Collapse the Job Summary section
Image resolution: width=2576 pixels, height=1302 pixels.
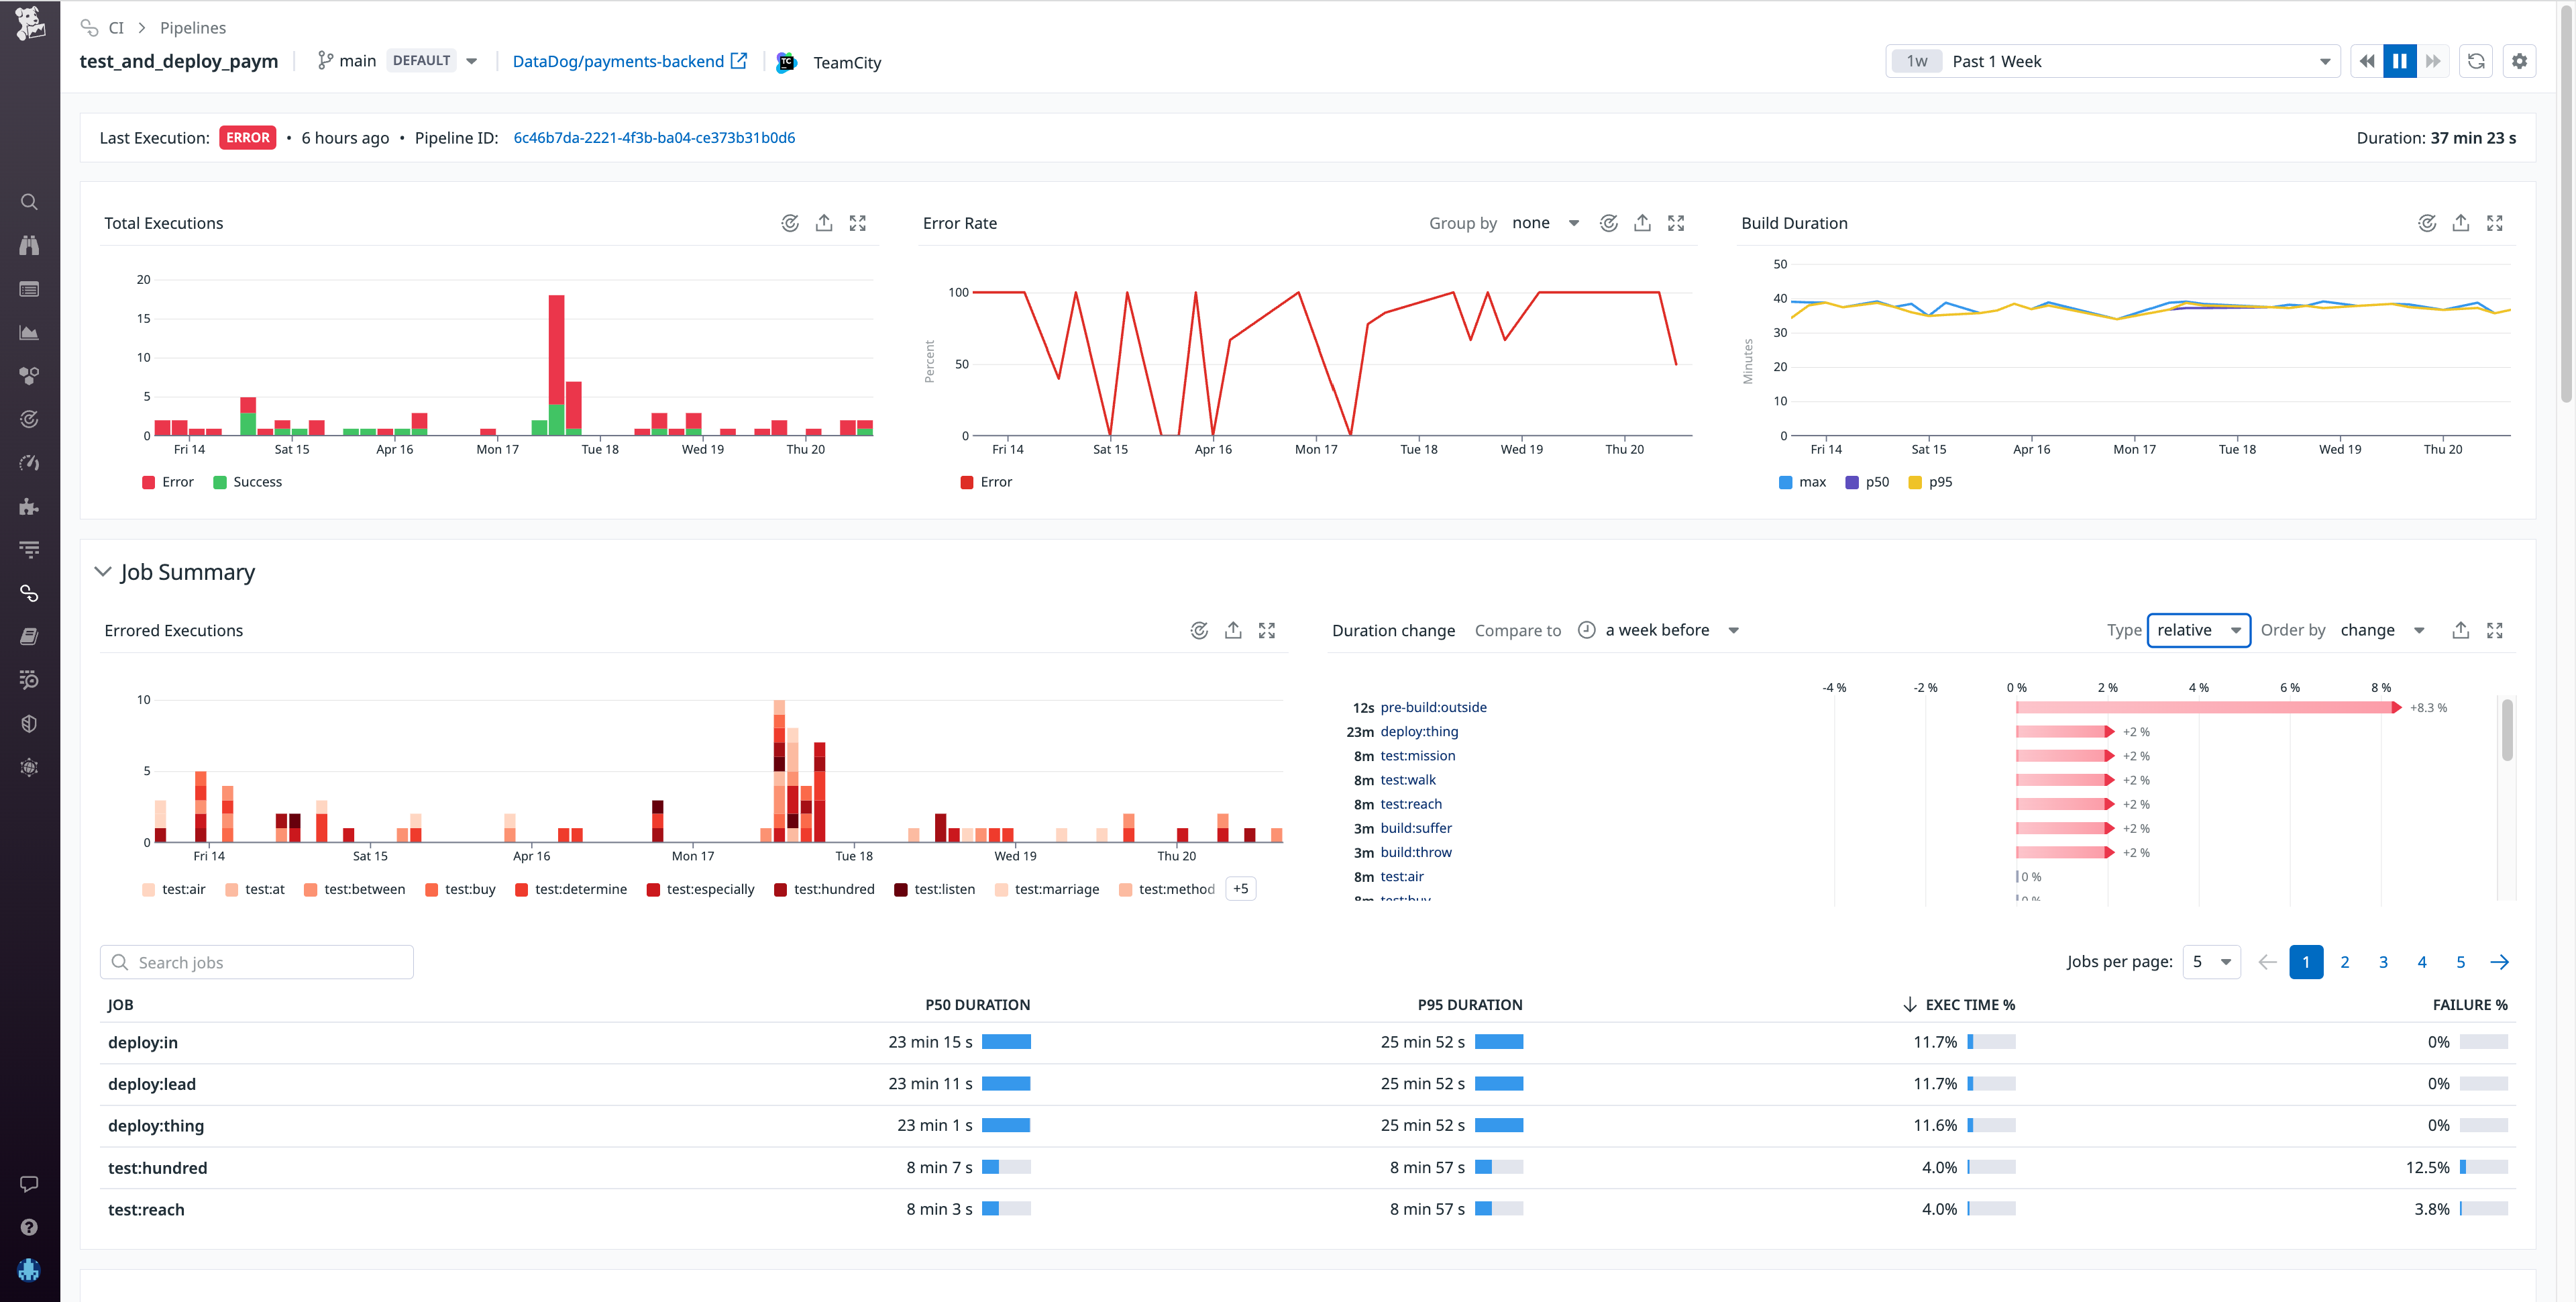[x=103, y=571]
